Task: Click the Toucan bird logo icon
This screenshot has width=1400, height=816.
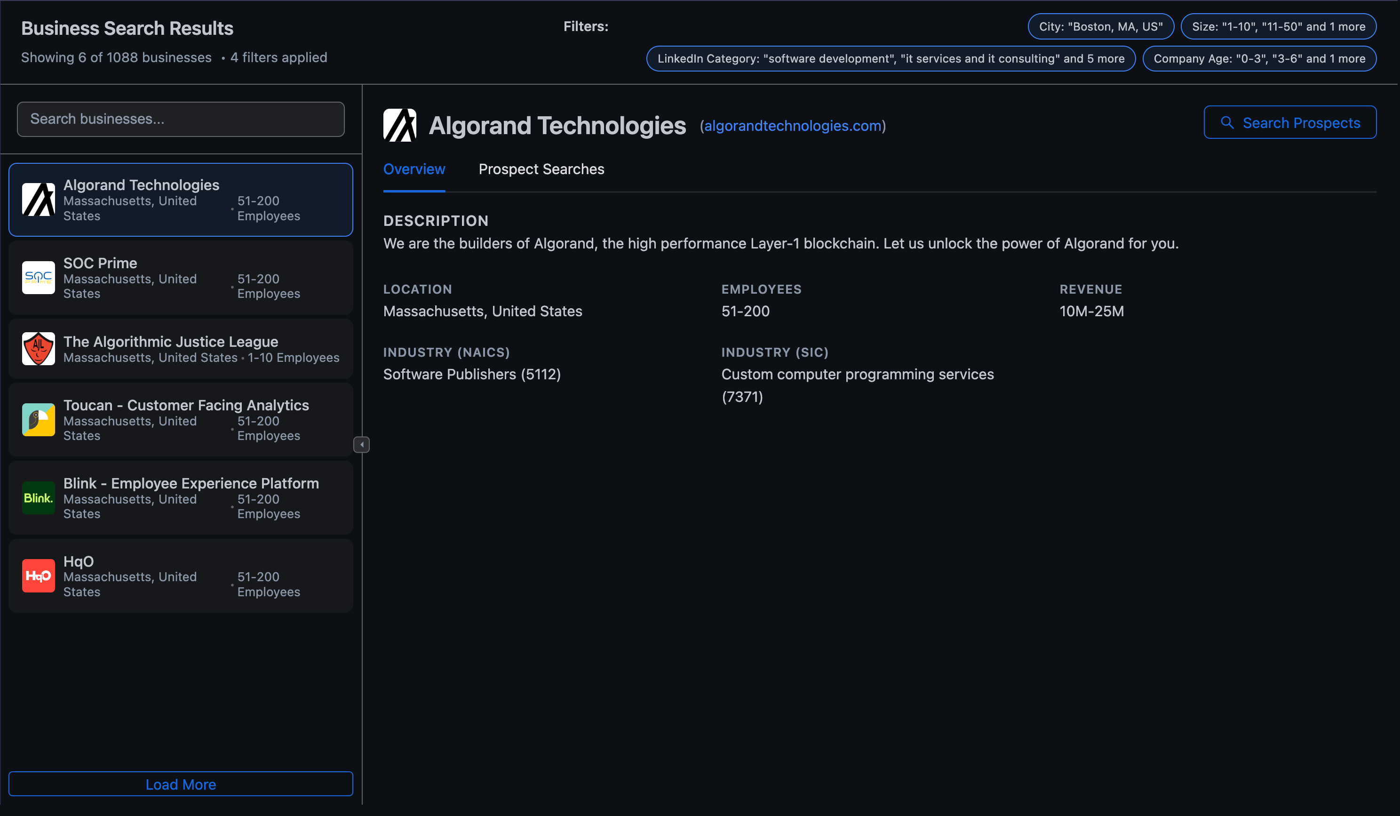Action: 38,420
